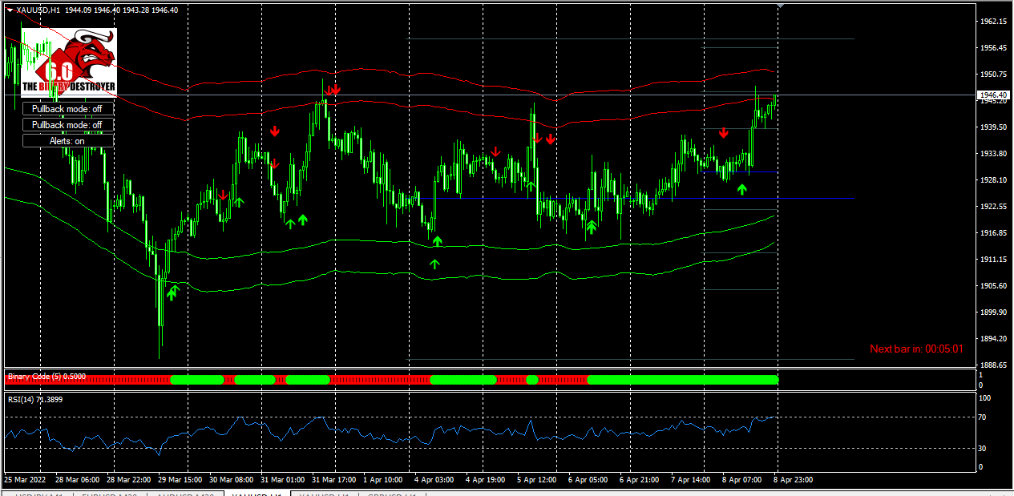Image resolution: width=1014 pixels, height=496 pixels.
Task: Switch to the GBPUSD,H1 chart tab
Action: pos(390,494)
